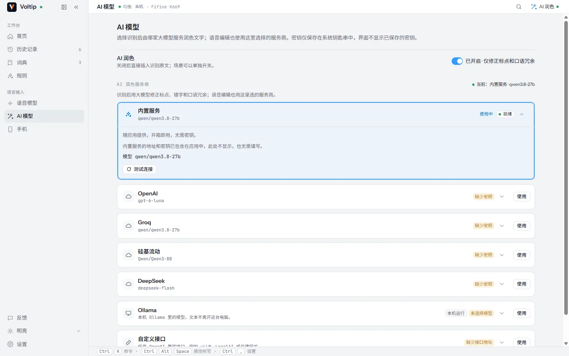Expand DeepSeek provider chevron
Screen dimensions: 569x356
click(502, 284)
